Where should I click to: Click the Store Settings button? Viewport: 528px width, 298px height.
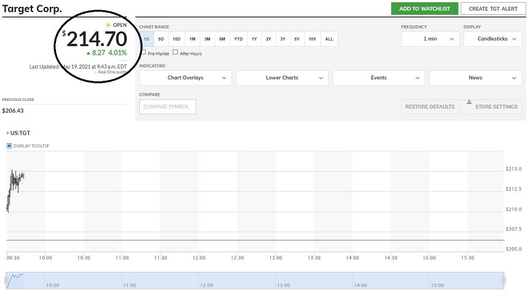491,107
